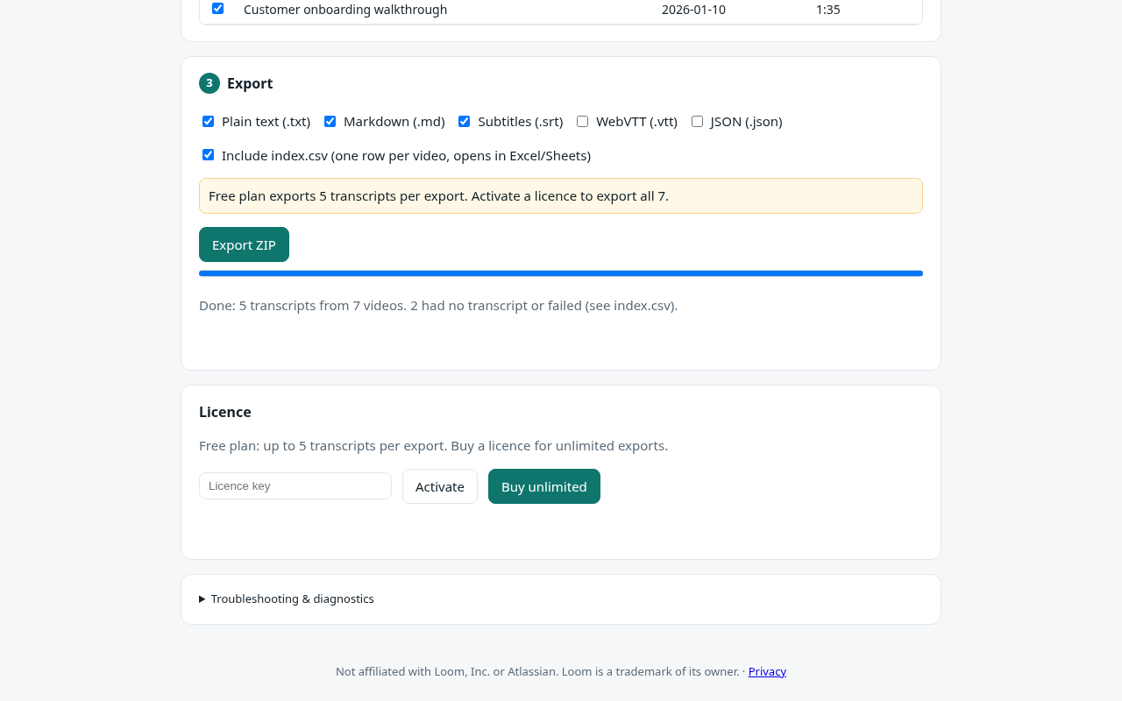Viewport: 1122px width, 701px height.
Task: Click the Licence section heading
Action: tap(225, 412)
